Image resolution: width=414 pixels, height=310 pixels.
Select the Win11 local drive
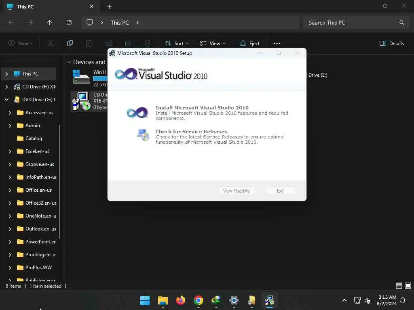click(x=89, y=78)
